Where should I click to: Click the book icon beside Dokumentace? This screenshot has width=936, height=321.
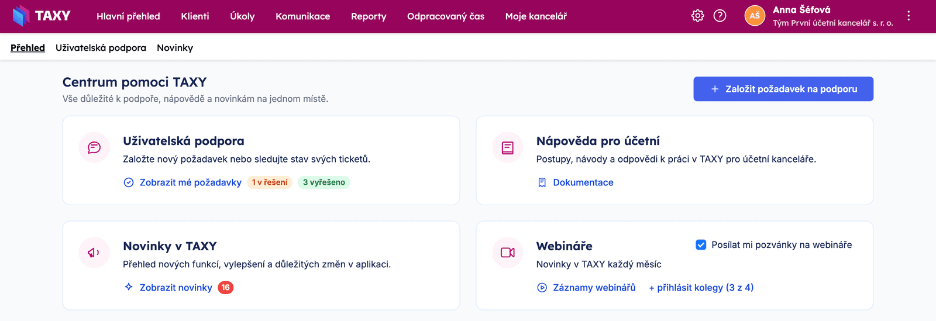(542, 182)
